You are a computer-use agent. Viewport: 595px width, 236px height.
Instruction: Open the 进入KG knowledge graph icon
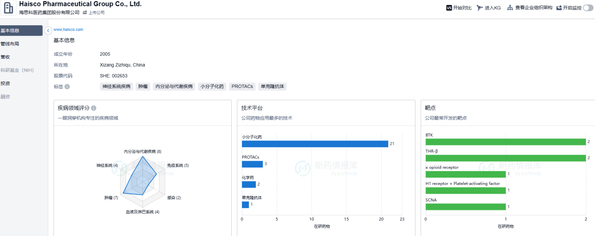480,8
